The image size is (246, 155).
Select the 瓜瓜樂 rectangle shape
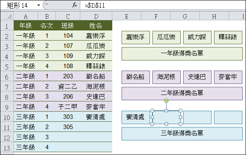tap(167, 37)
